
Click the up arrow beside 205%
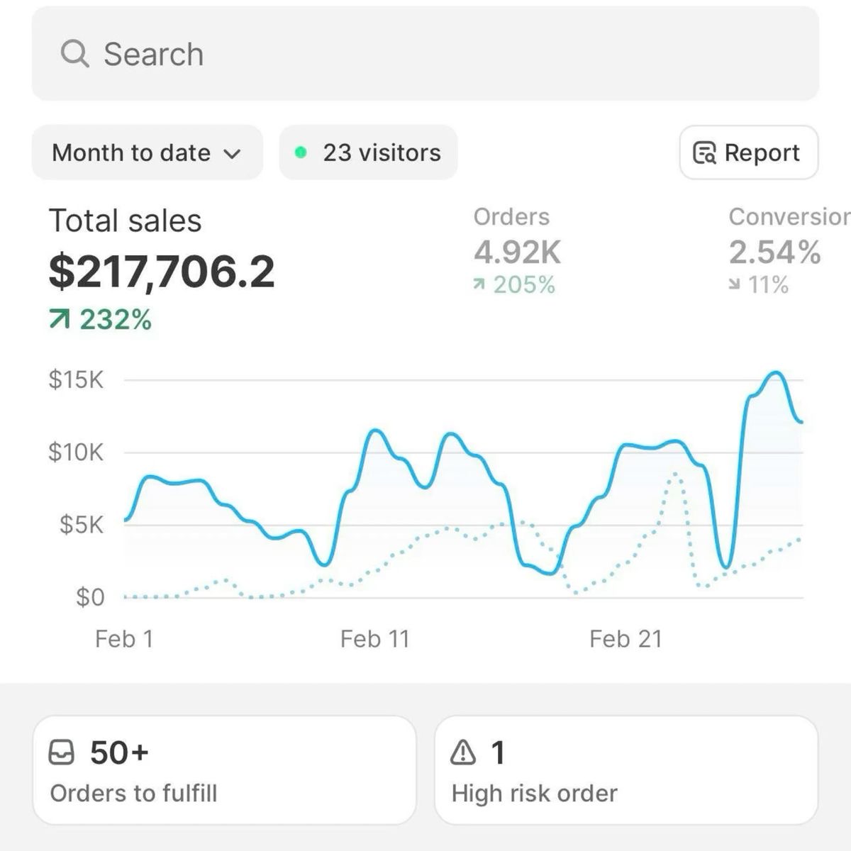point(479,285)
